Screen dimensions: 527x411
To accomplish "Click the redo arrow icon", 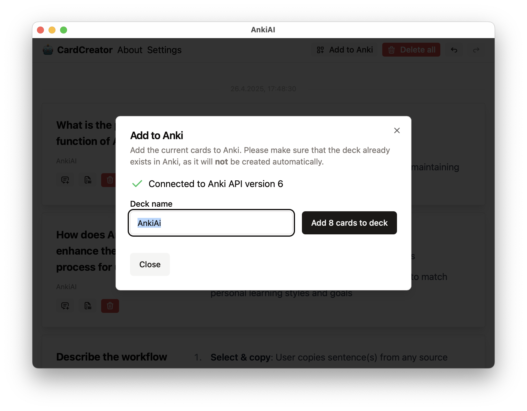I will [476, 50].
